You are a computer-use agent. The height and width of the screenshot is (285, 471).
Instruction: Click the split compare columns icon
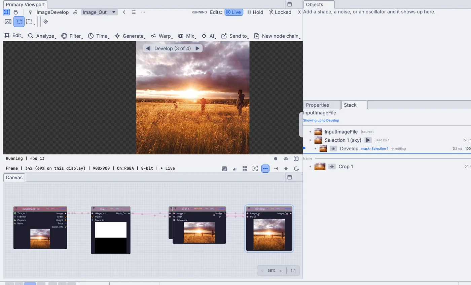point(296,158)
